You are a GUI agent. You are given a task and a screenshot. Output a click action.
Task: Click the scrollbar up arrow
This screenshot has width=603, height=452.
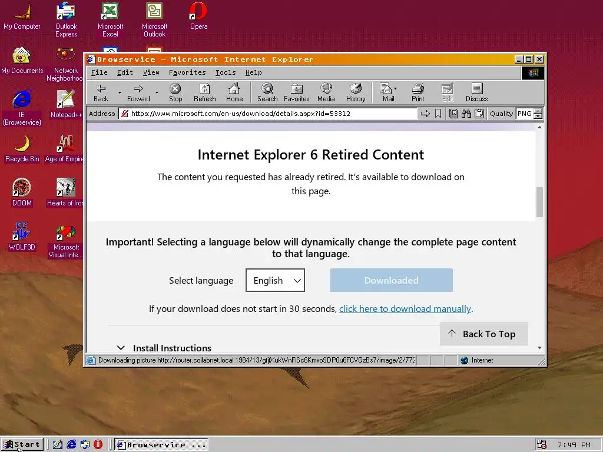pos(539,127)
